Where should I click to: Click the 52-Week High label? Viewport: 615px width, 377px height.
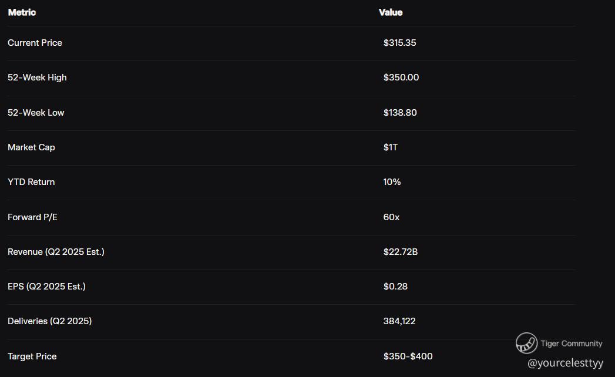click(37, 78)
